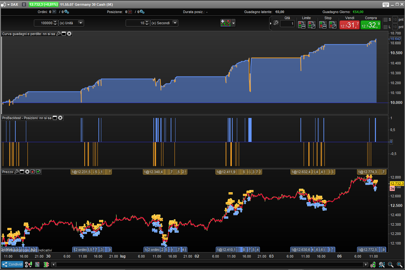This screenshot has width=405, height=270.
Task: Maximize the ProBacktest Posizioni panel
Action: point(55,118)
